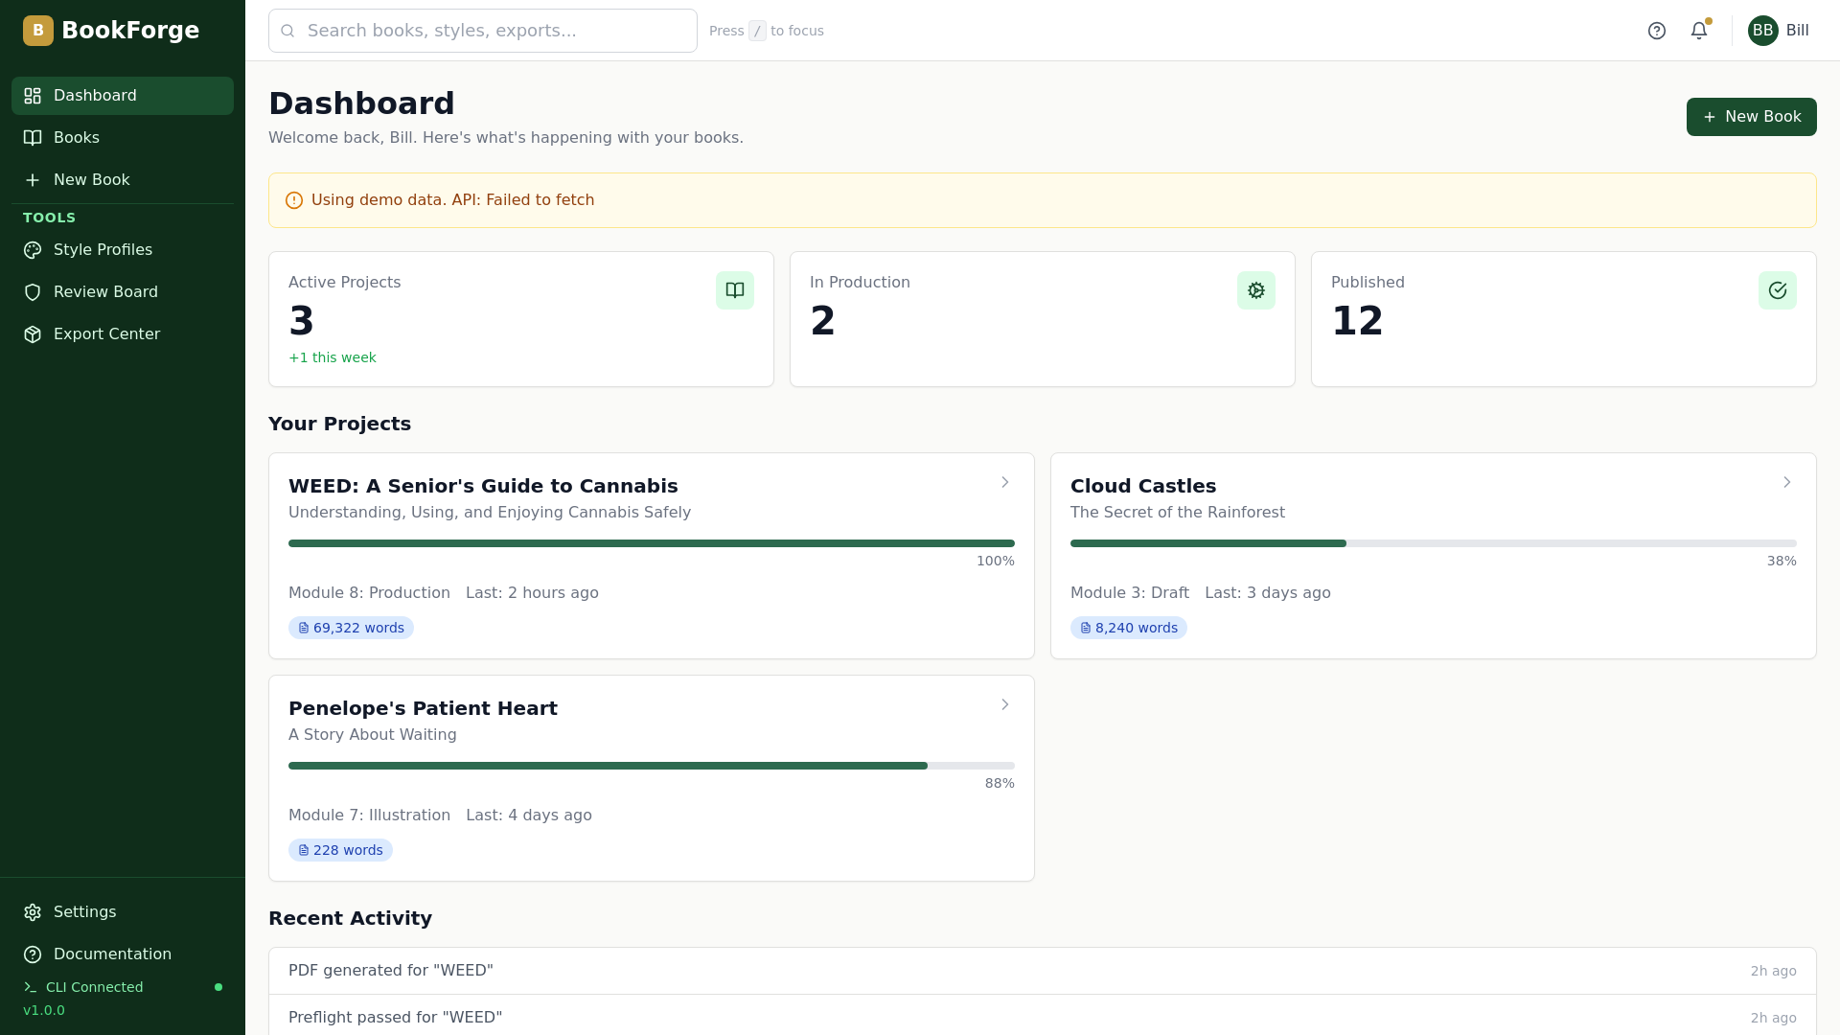Viewport: 1840px width, 1035px height.
Task: Click the Using demo data banner message
Action: point(452,200)
